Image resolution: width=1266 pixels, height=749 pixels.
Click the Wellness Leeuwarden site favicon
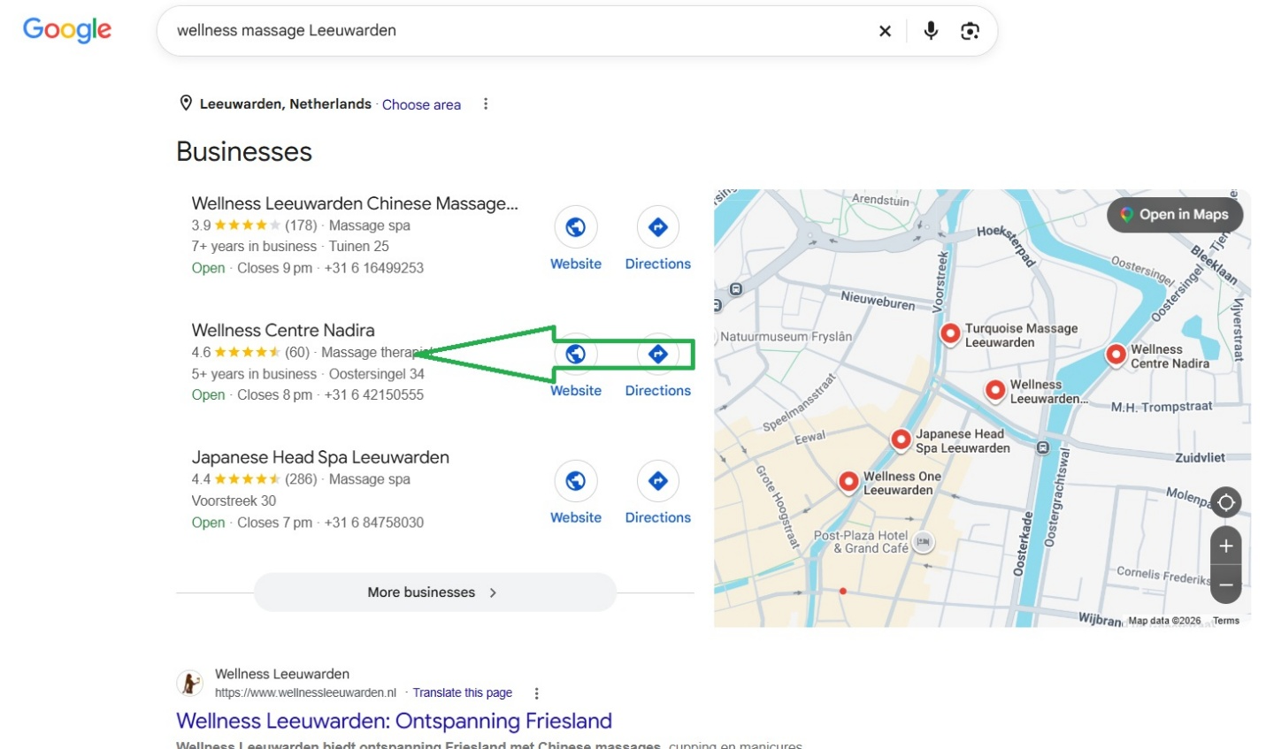point(189,684)
